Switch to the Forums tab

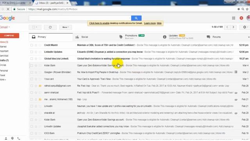[225, 37]
